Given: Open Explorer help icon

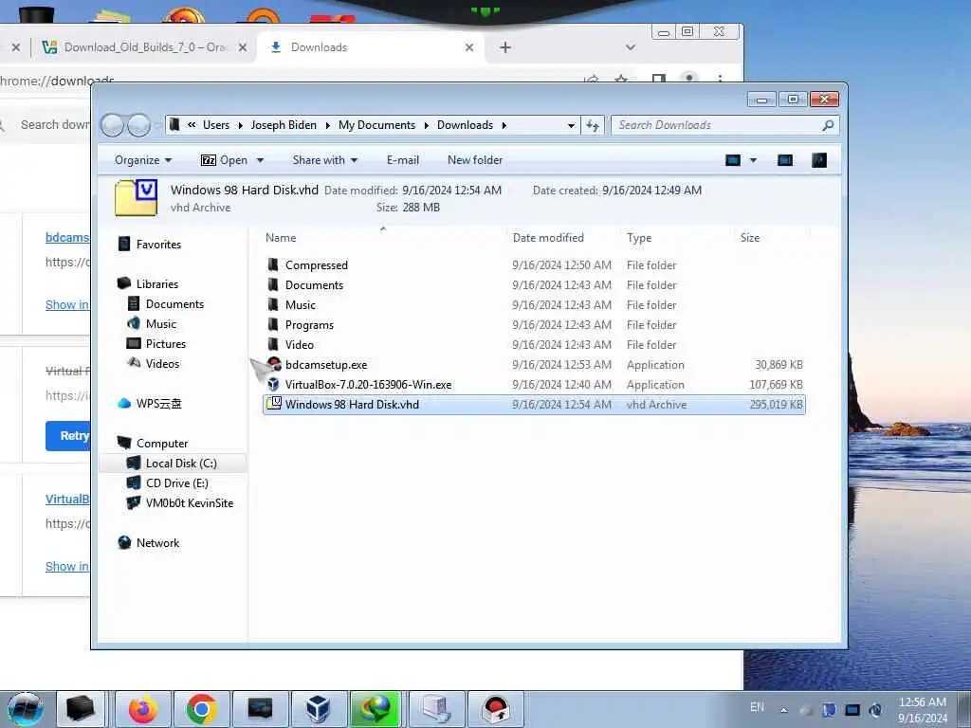Looking at the screenshot, I should [819, 160].
